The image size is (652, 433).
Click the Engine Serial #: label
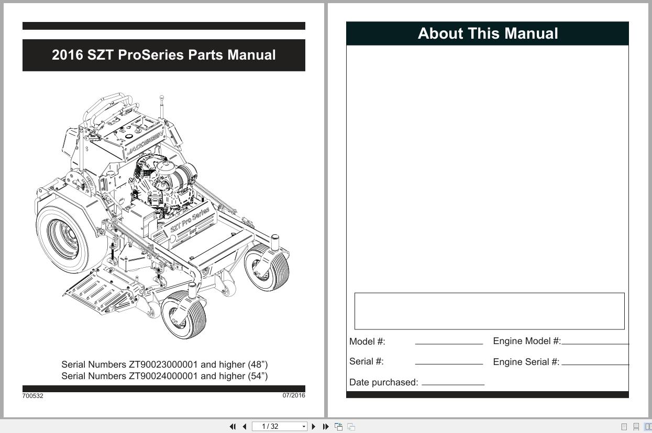pyautogui.click(x=526, y=362)
